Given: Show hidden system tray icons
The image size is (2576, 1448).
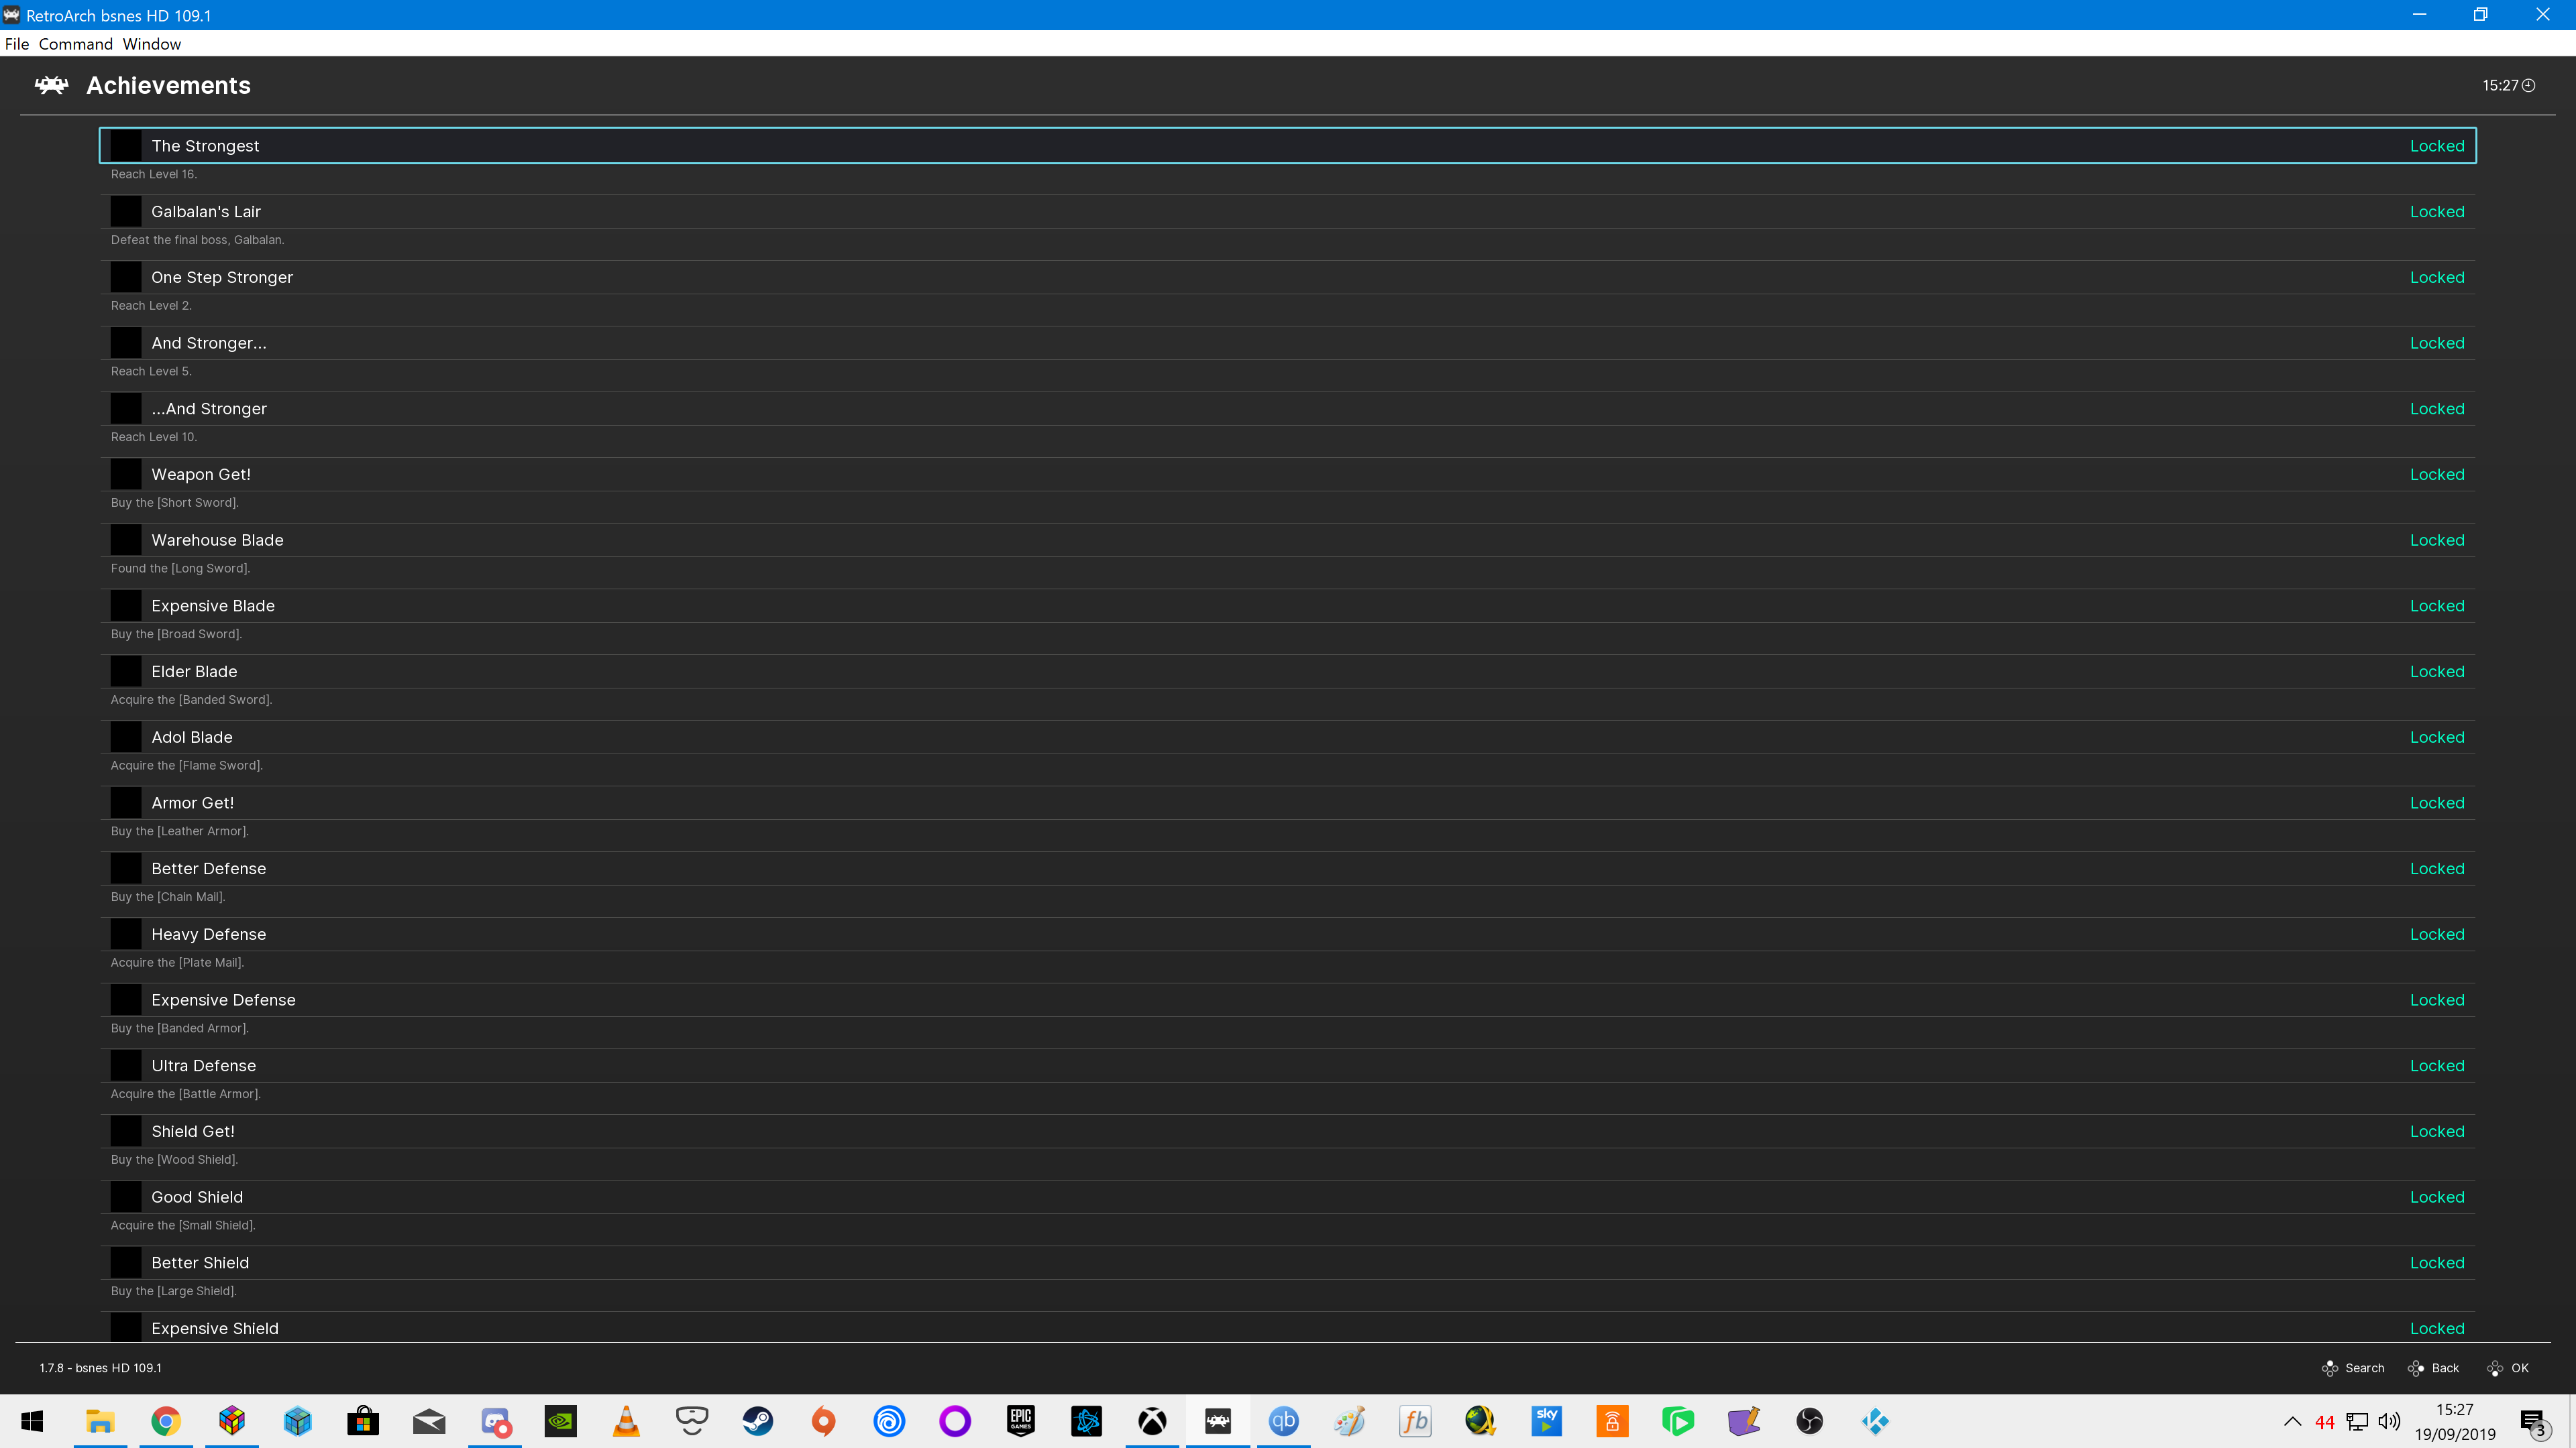Looking at the screenshot, I should click(x=2292, y=1422).
